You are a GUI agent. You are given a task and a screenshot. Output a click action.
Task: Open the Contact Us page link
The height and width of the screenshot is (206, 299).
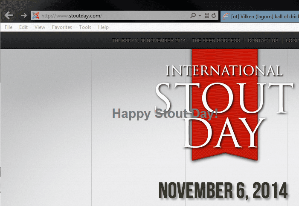[x=263, y=40]
